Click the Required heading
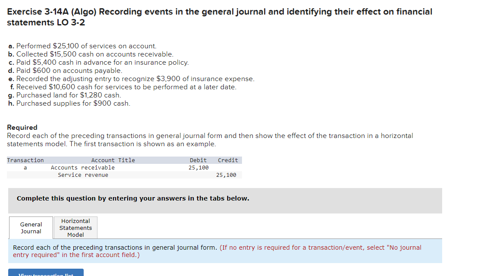487x276 pixels. [22, 127]
